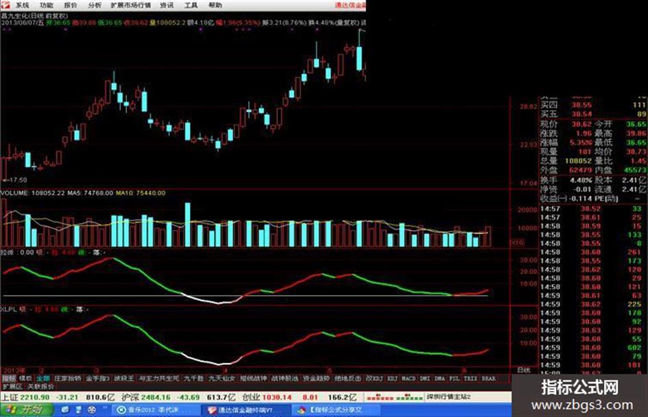This screenshot has height=417, width=648.
Task: Click the 外盘 62479 quote row
Action: coord(566,170)
